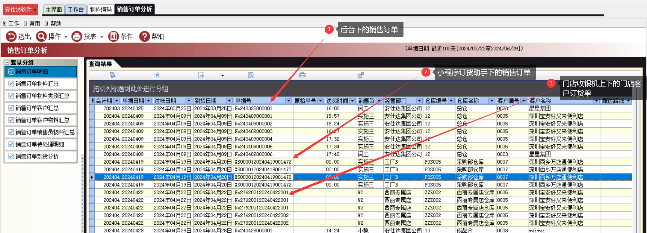The height and width of the screenshot is (233, 647).
Task: Click the 条件 filter icon
Action: tap(114, 37)
